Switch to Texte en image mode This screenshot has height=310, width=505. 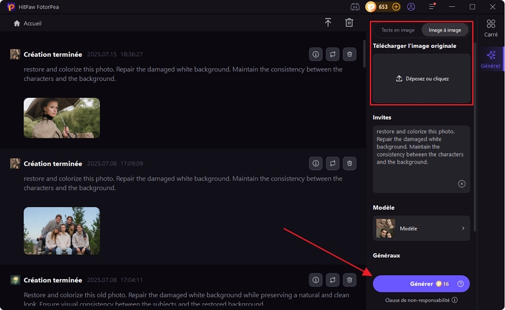pos(398,30)
